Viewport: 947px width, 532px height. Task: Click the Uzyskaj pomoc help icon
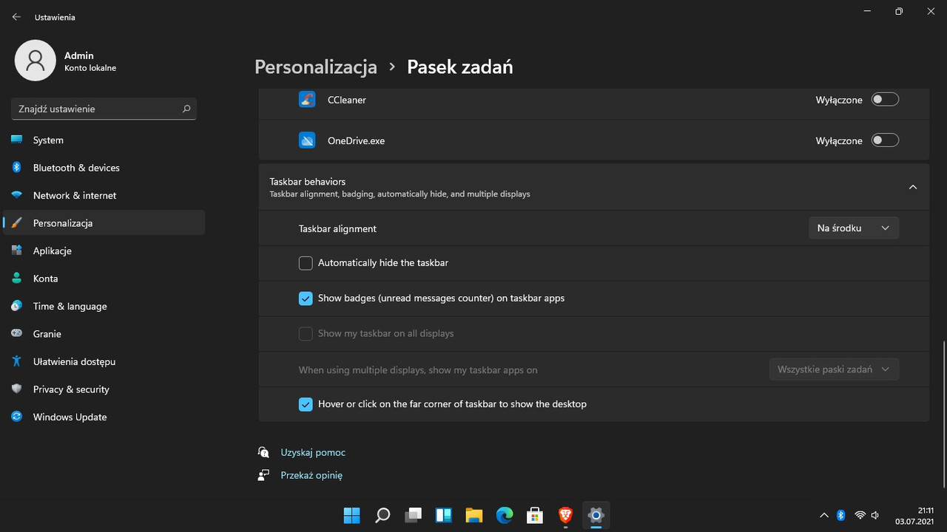263,452
